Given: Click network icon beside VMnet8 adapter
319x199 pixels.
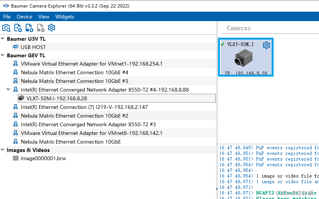Looking at the screenshot, I should pos(16,133).
